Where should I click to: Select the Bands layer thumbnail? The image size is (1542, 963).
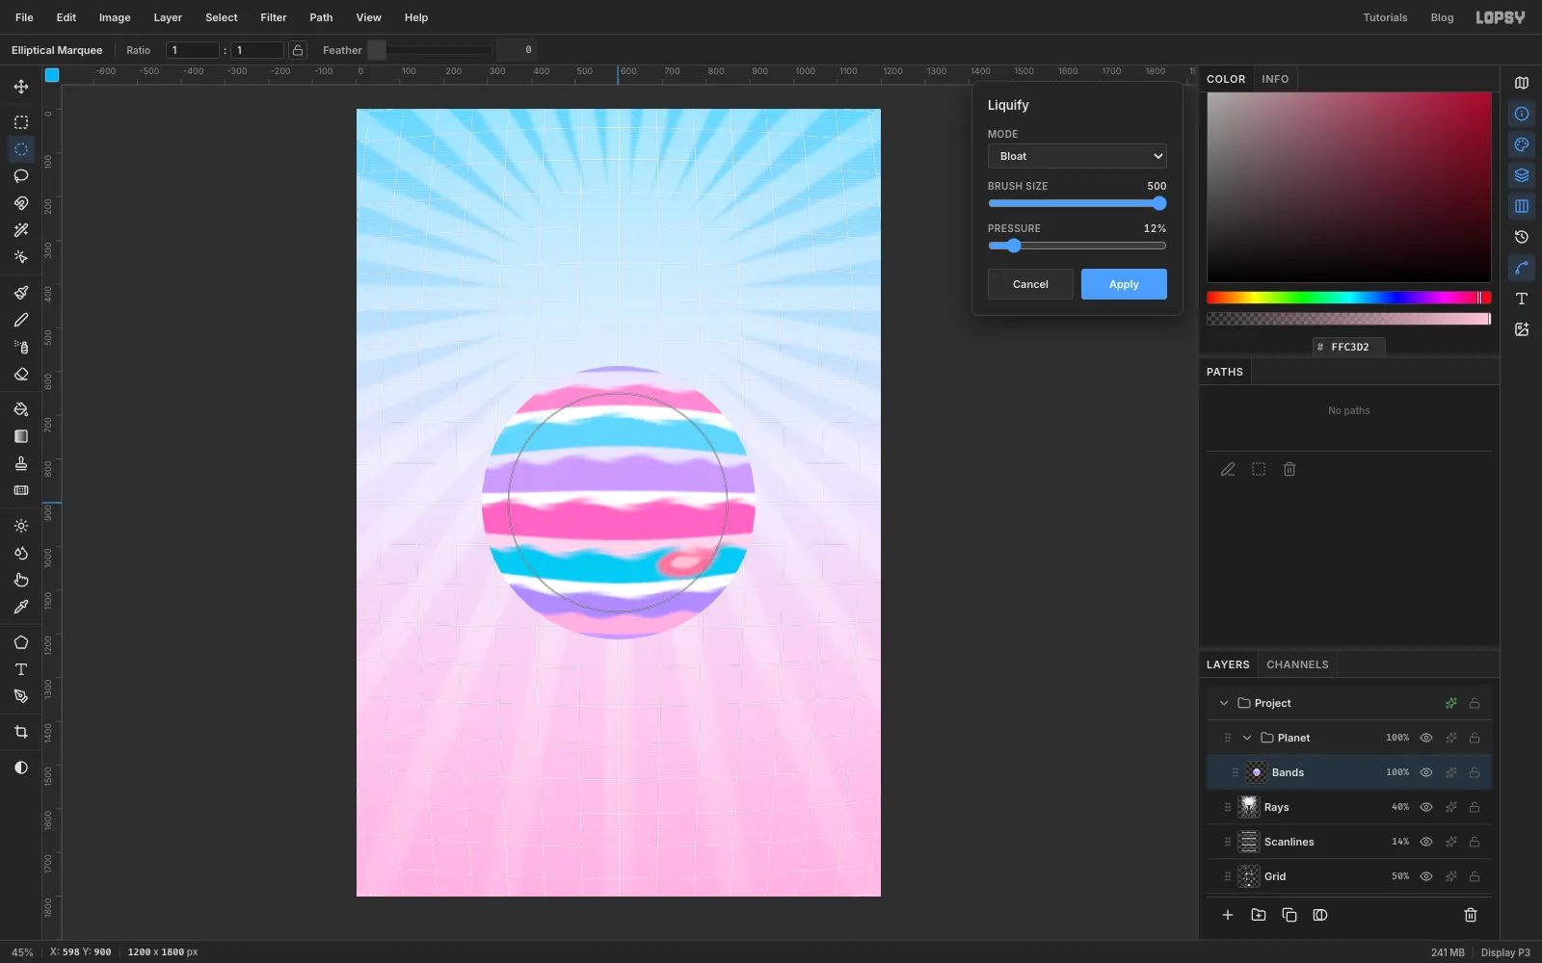[1257, 772]
